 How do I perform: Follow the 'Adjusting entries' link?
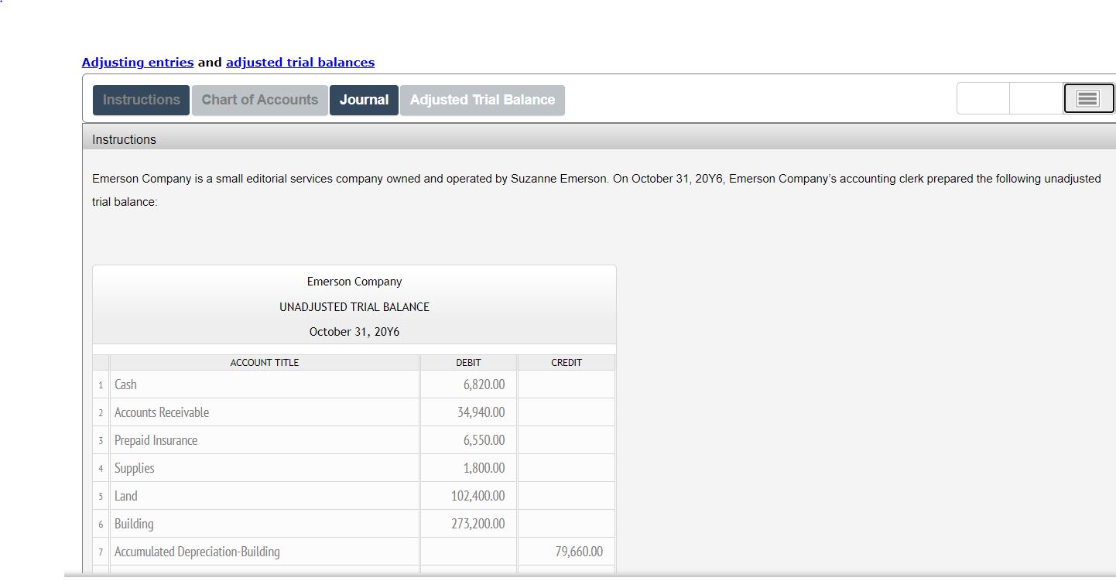click(x=138, y=62)
